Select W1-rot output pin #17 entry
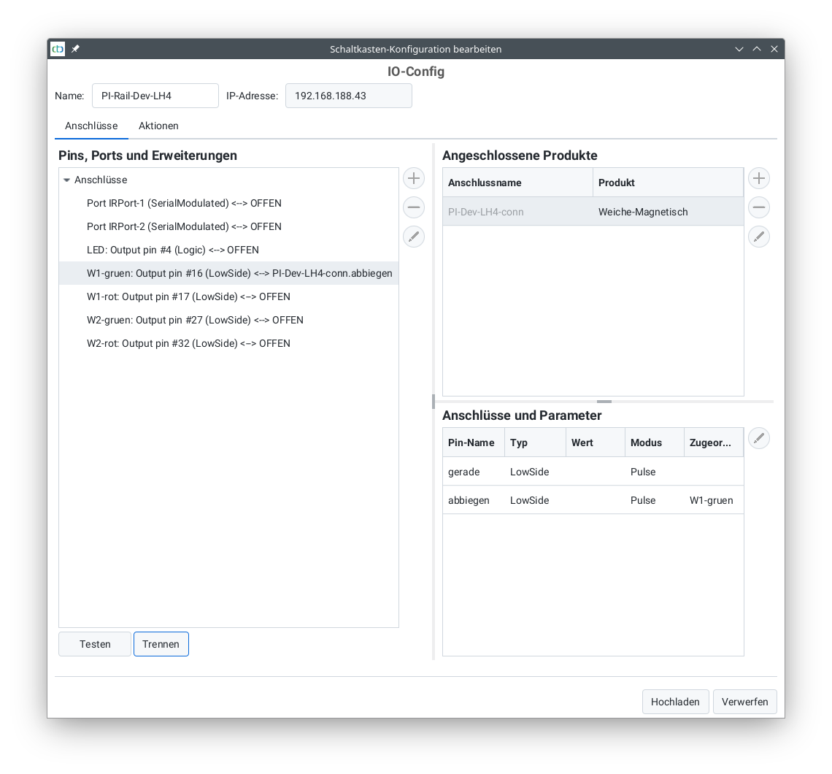This screenshot has height=774, width=832. [x=188, y=296]
